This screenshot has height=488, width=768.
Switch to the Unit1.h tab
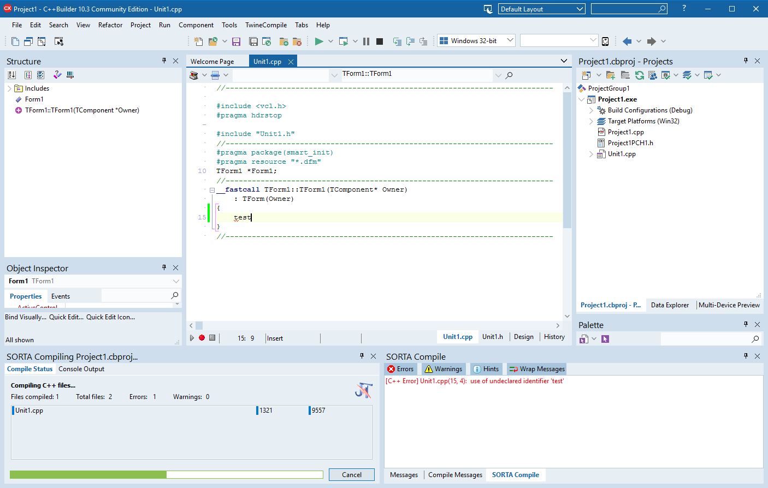click(492, 337)
